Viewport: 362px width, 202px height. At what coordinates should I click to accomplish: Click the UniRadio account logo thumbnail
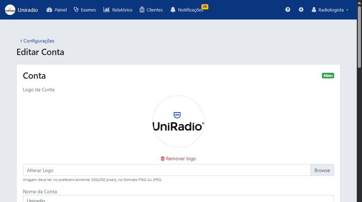(178, 122)
